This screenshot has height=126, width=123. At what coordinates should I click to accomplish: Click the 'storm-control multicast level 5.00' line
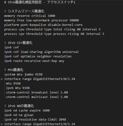pos(37,97)
